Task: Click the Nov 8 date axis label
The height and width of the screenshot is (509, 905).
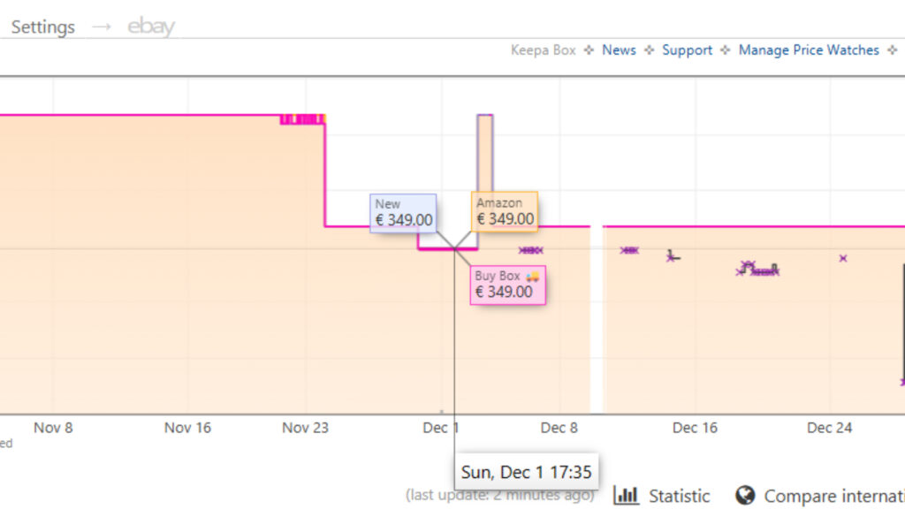Action: (x=53, y=428)
